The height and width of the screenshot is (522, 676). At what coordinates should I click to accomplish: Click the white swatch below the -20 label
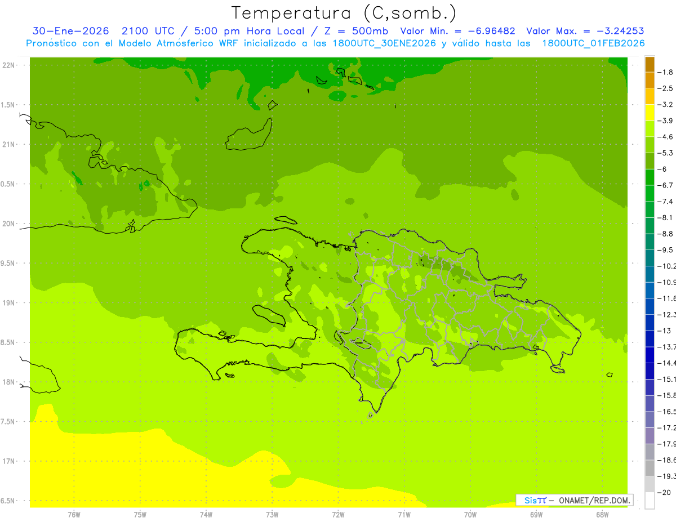point(650,501)
